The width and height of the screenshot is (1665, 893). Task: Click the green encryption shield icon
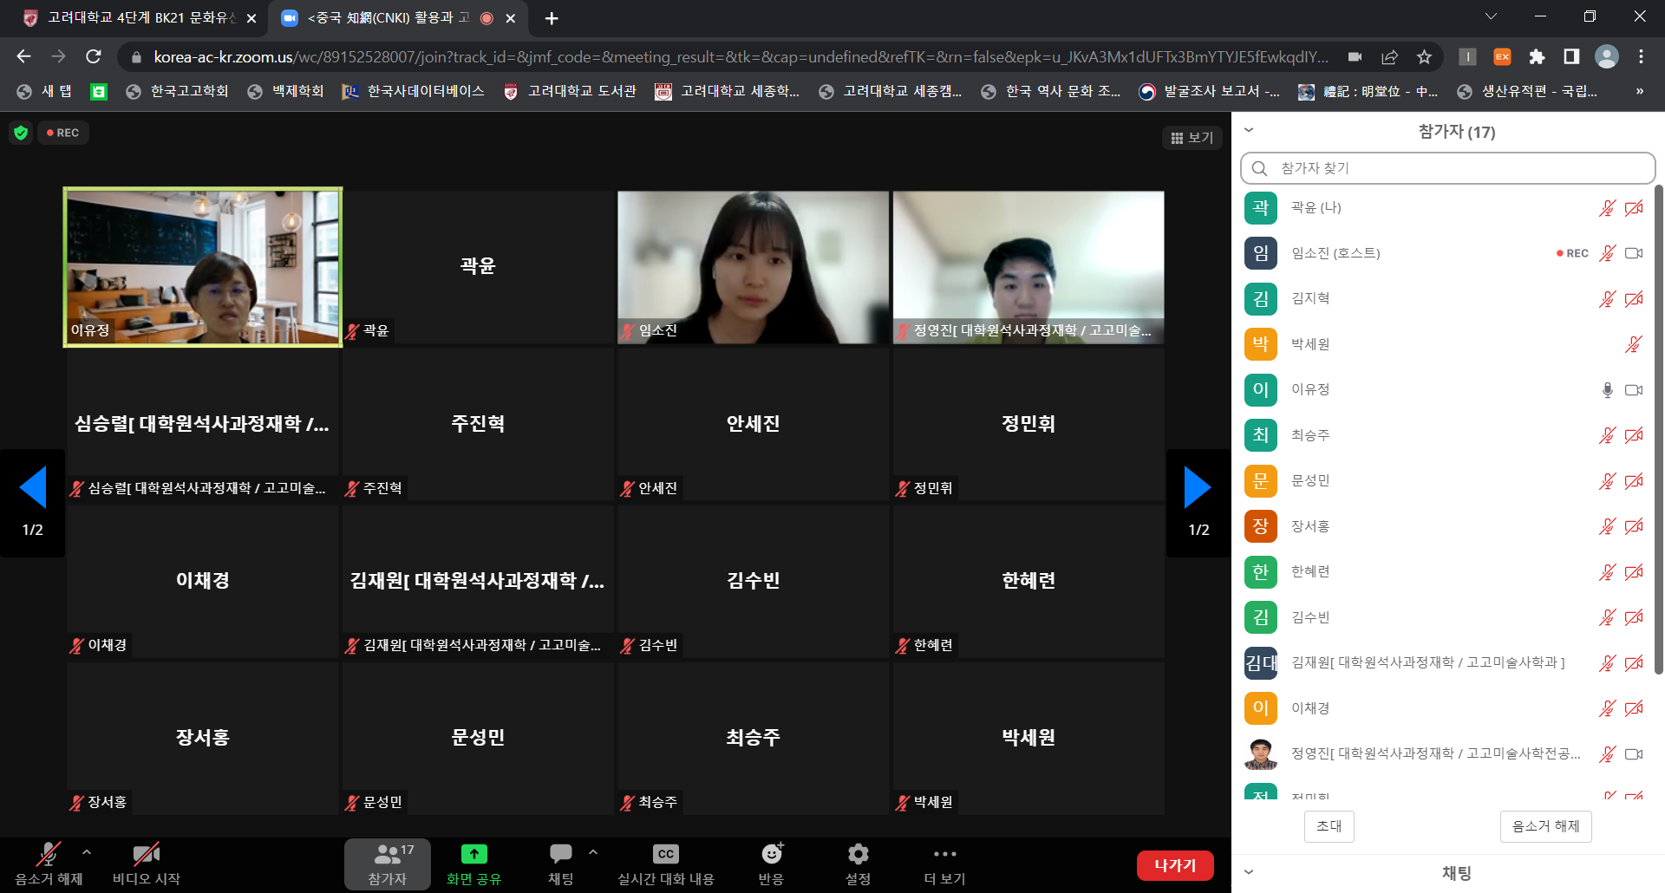pos(21,133)
